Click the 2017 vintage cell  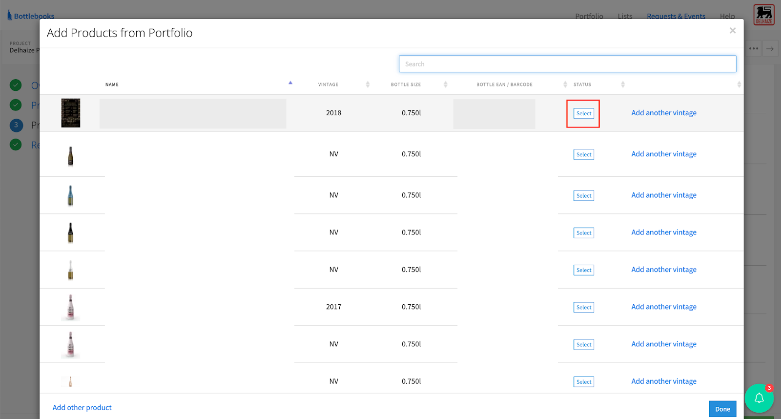(x=333, y=307)
